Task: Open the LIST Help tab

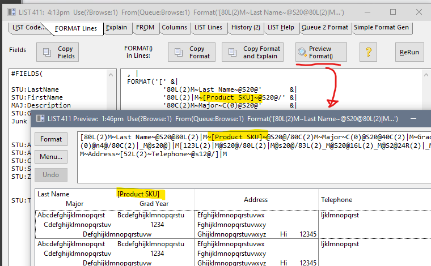Action: 281,27
